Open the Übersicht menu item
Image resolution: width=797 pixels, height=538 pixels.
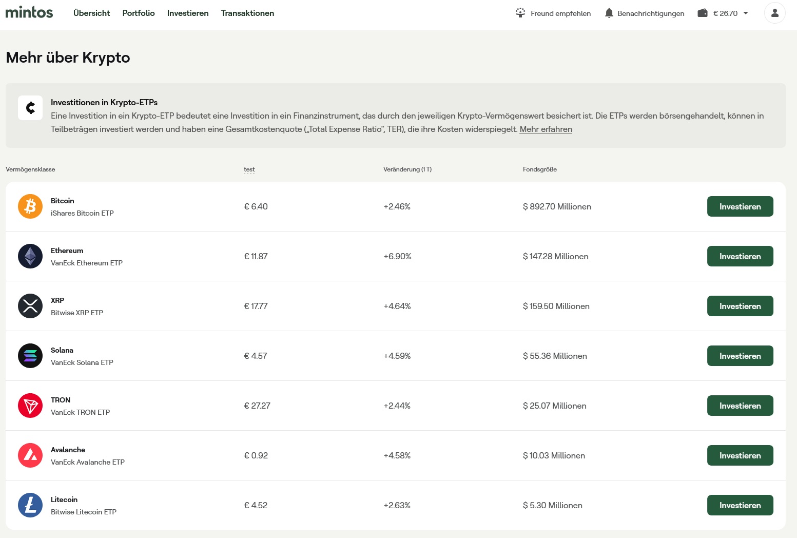91,13
